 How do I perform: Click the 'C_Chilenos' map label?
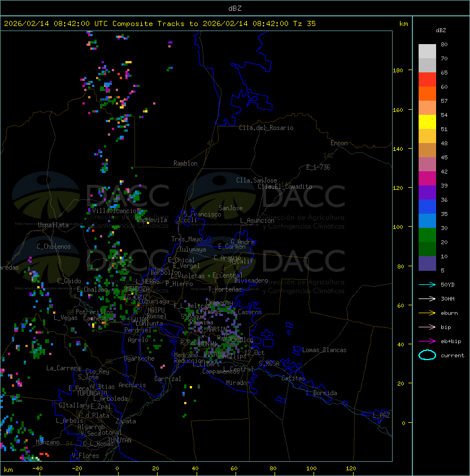click(x=54, y=246)
